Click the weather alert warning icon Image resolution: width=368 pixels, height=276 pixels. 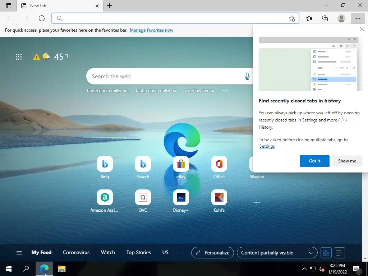pos(36,57)
